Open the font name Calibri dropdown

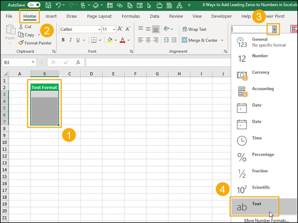pyautogui.click(x=99, y=29)
